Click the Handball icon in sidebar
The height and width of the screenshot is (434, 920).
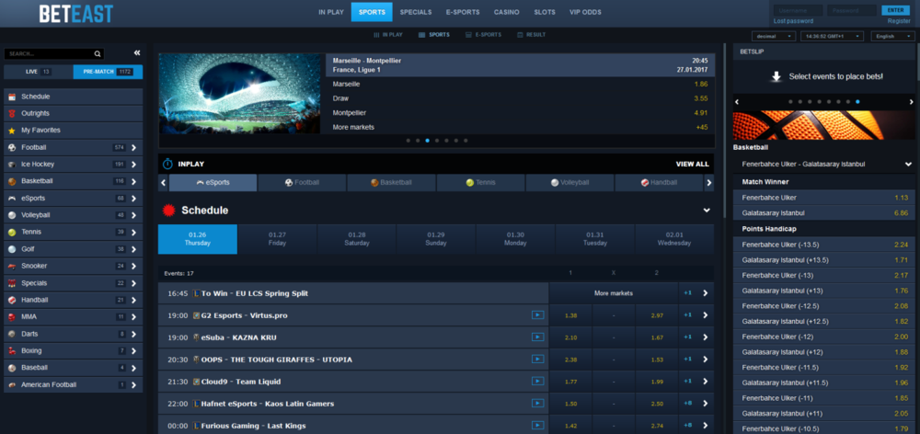12,301
